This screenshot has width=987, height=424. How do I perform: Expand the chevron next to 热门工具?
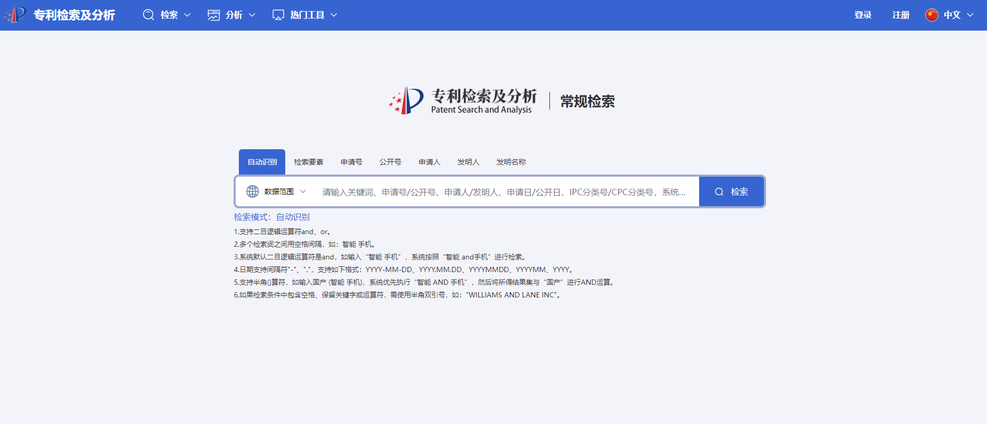pos(334,15)
